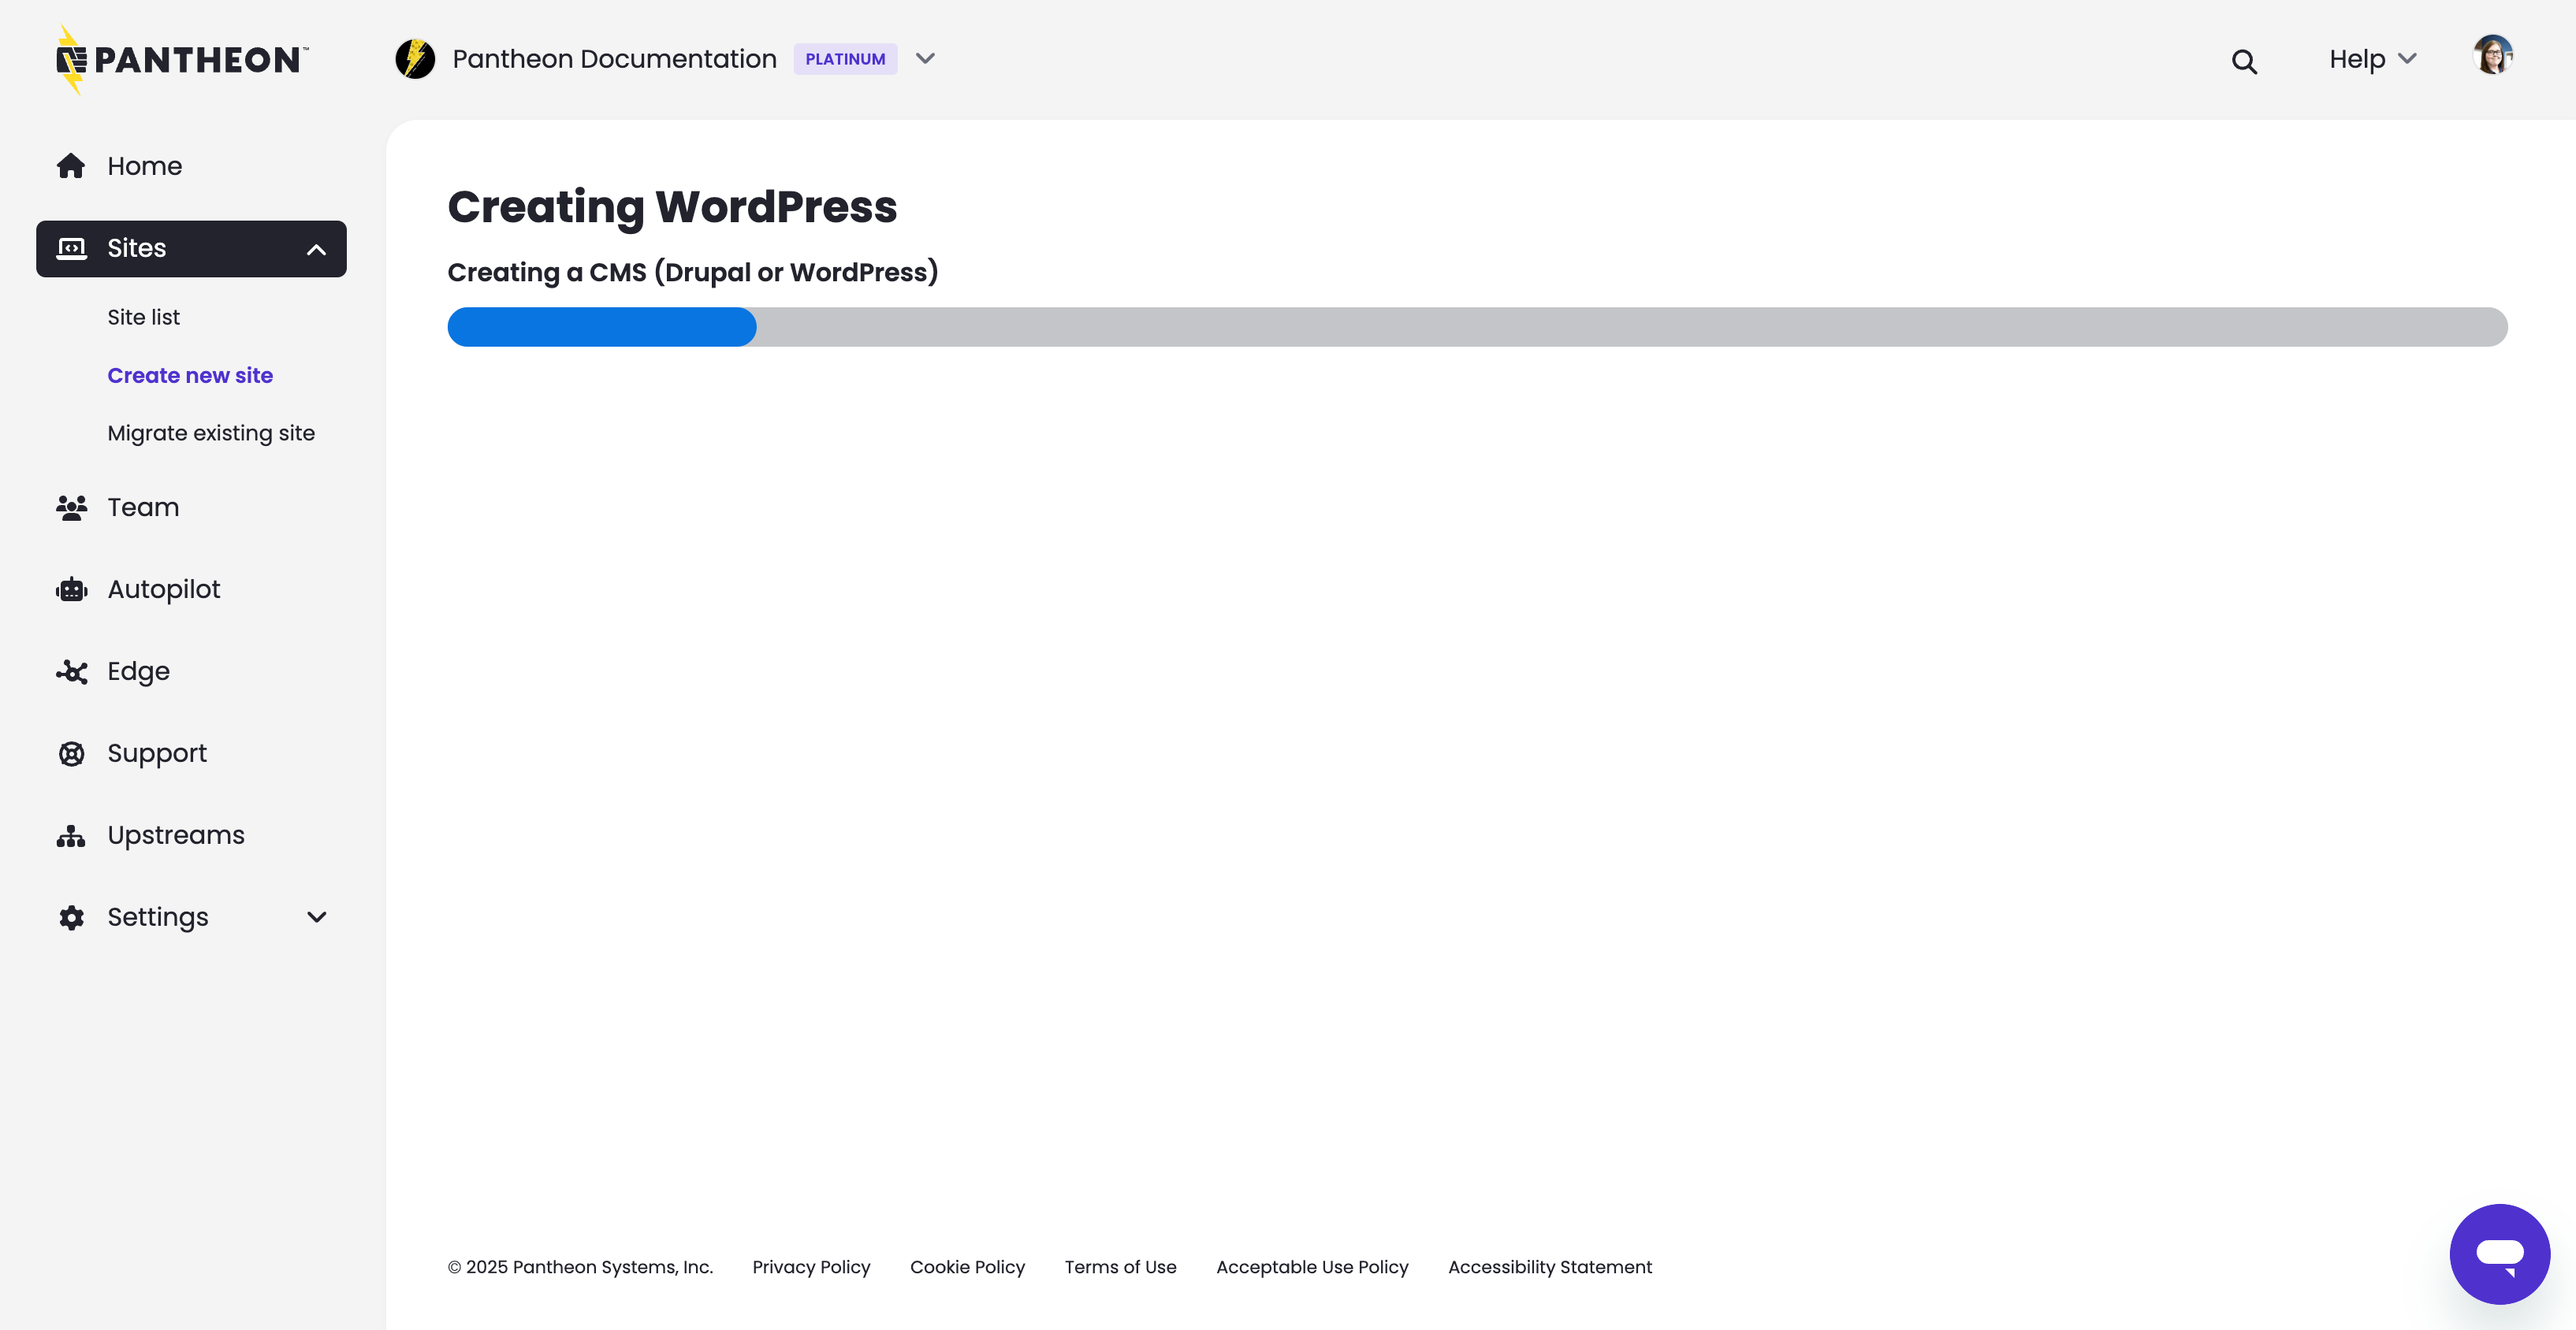The image size is (2576, 1330).
Task: Open the chat widget bubble
Action: (x=2499, y=1254)
